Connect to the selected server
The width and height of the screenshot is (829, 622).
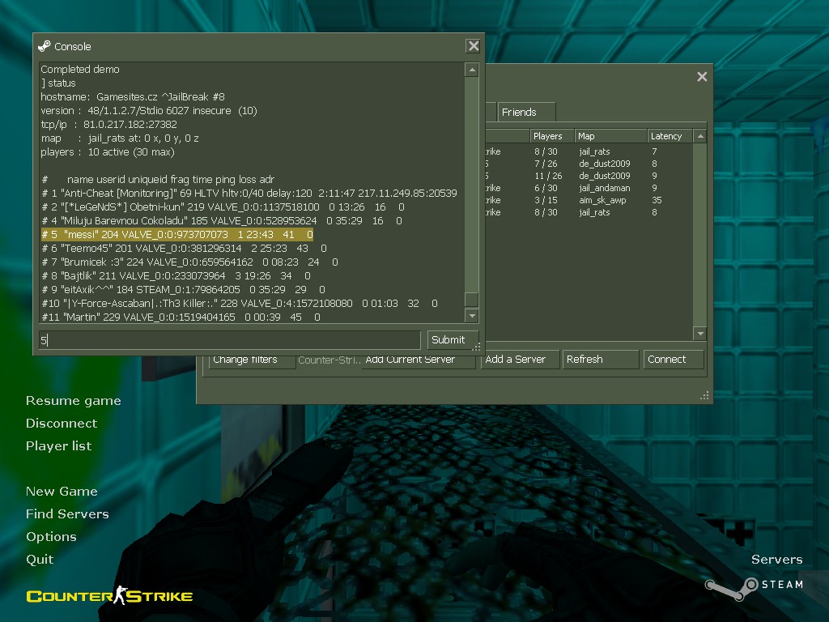[x=673, y=360]
